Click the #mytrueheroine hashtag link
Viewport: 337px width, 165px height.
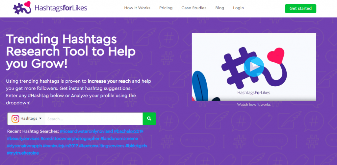23,153
